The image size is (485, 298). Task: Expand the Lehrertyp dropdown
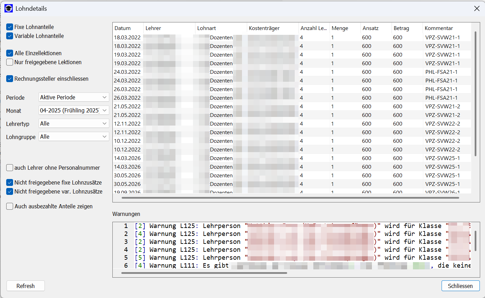point(74,123)
